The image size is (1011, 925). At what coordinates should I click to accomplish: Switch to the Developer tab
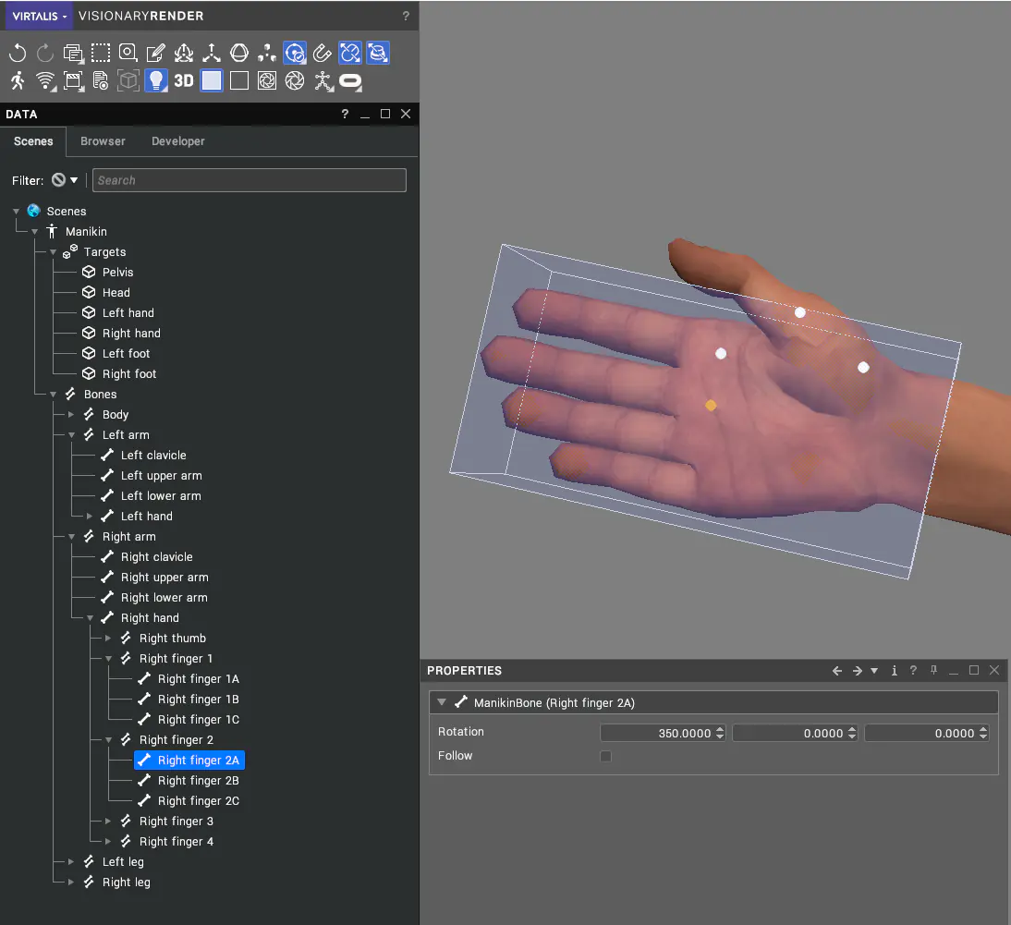pyautogui.click(x=178, y=141)
